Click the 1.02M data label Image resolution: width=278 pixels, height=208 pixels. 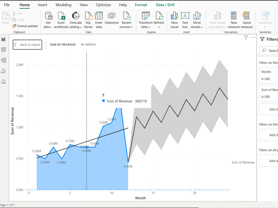(x=103, y=122)
